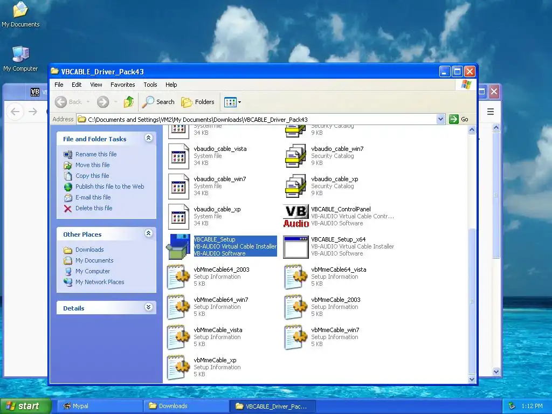Open My Documents desktop icon
Viewport: 552px width, 414px height.
pyautogui.click(x=20, y=15)
